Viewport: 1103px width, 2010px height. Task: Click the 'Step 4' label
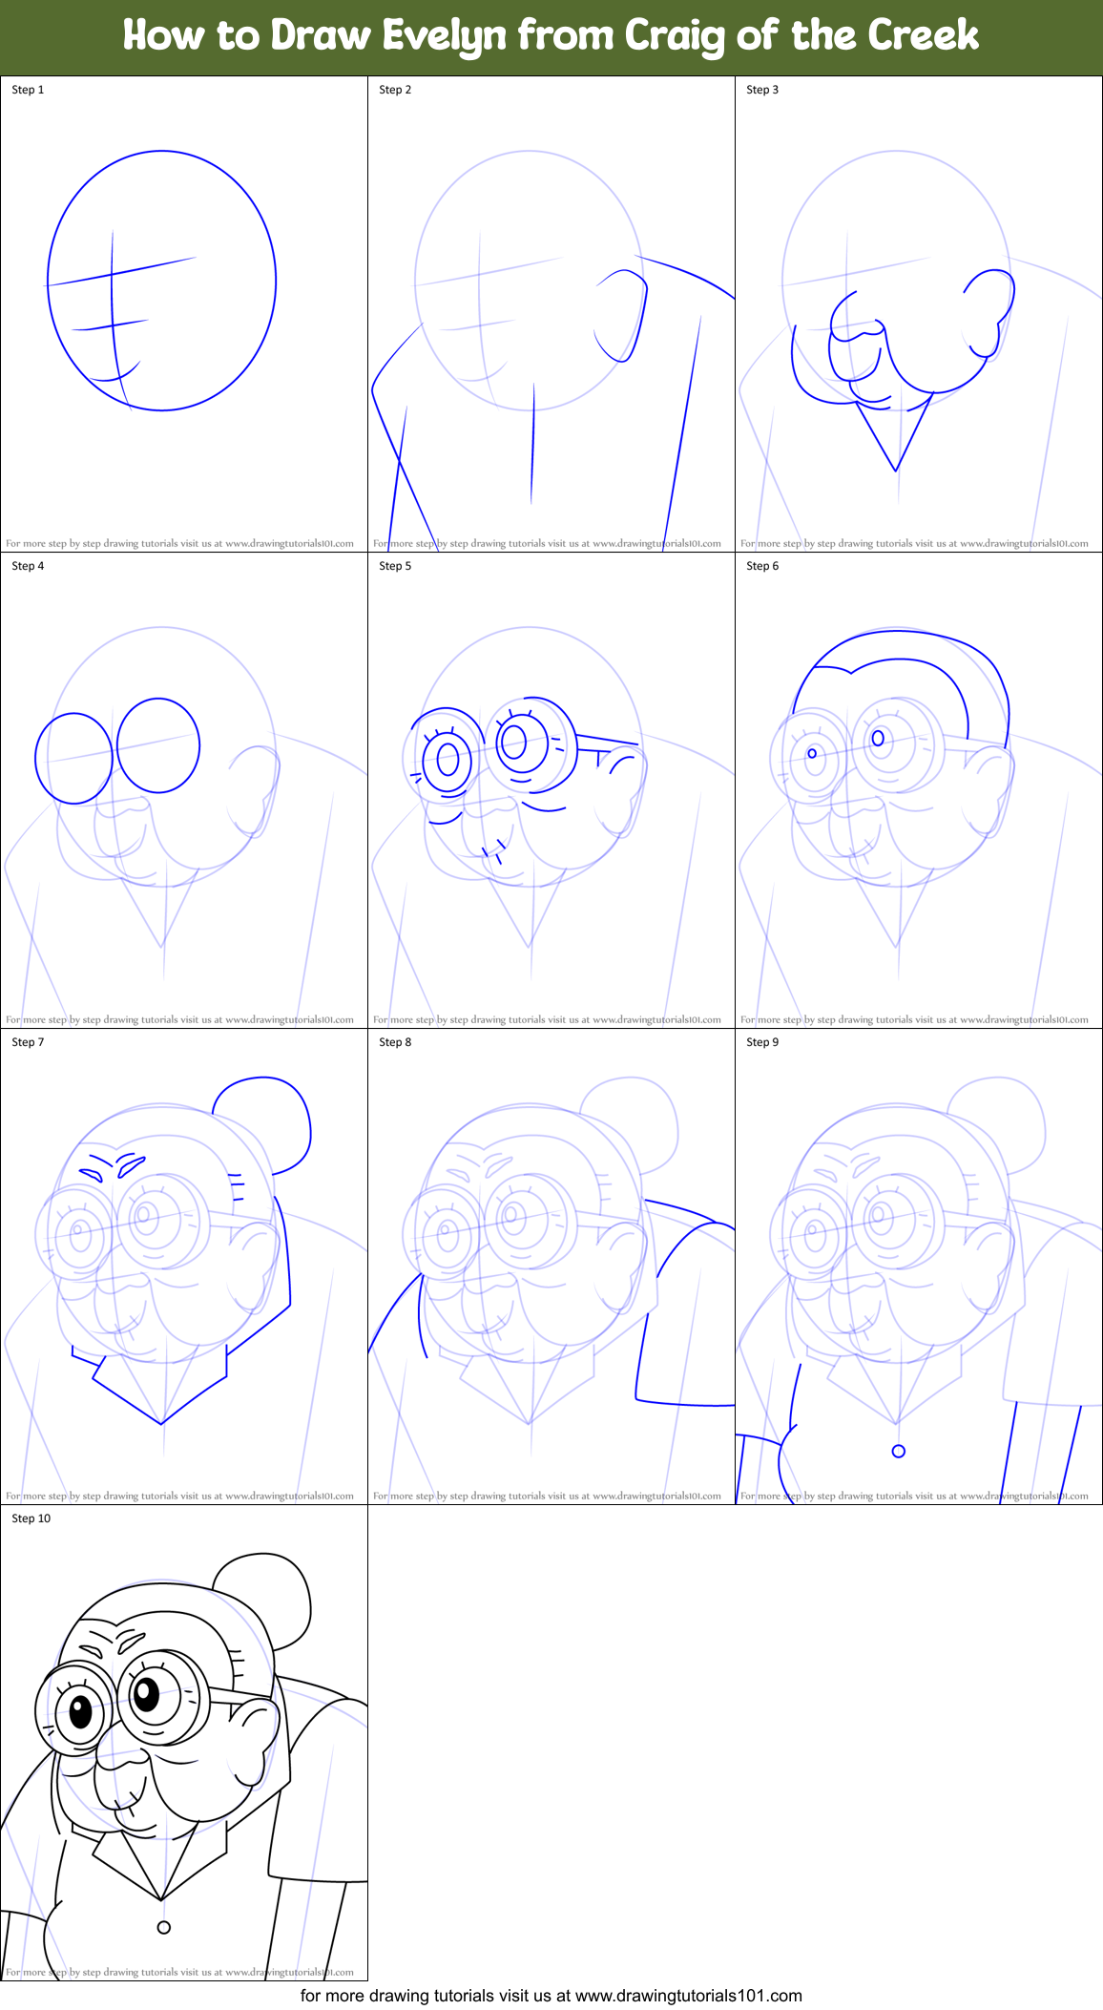point(28,566)
